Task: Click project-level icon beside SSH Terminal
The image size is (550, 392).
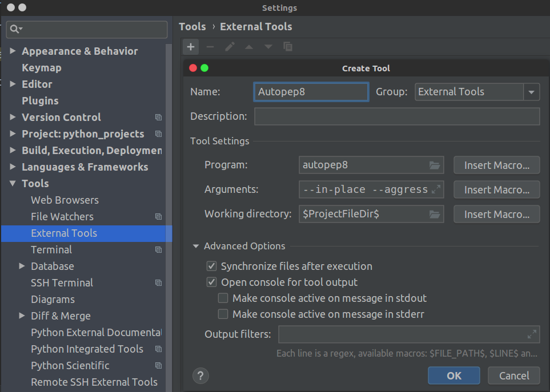Action: (159, 282)
